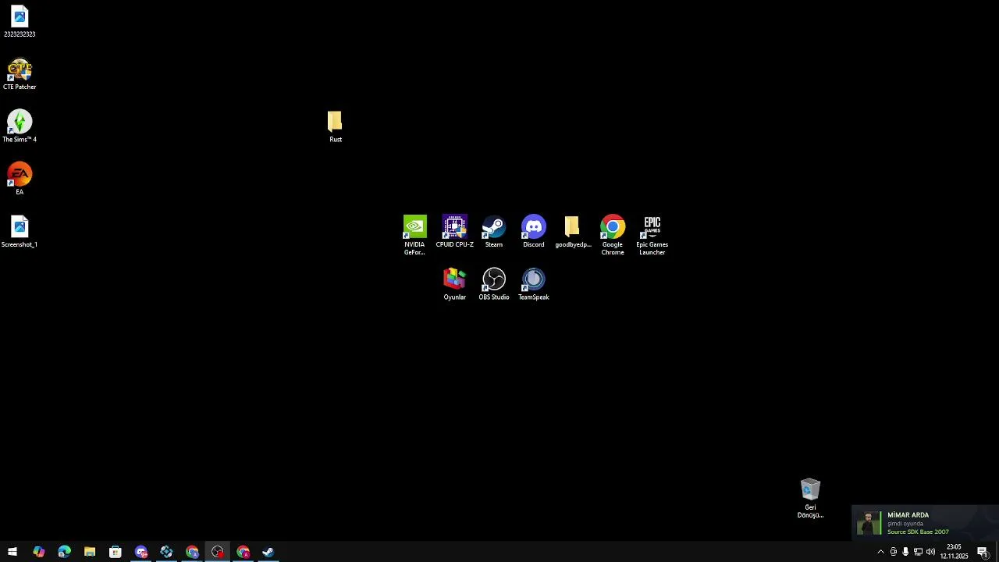Click the Meet Now tray icon
999x562 pixels.
pyautogui.click(x=894, y=552)
